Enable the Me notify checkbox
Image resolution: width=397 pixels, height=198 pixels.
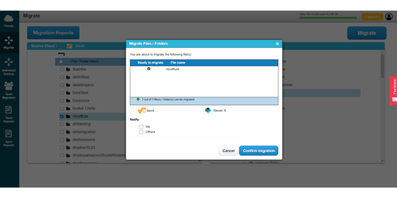click(141, 126)
